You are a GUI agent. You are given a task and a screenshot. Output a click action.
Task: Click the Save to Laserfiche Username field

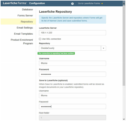point(73,96)
